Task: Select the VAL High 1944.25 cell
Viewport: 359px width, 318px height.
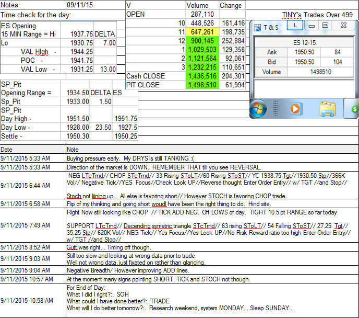Action: 77,52
